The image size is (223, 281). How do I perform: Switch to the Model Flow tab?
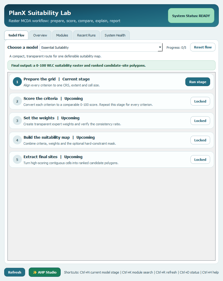coord(16,35)
